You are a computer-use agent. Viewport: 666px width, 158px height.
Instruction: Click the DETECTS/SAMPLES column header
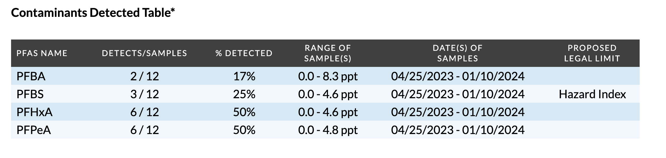(x=144, y=53)
